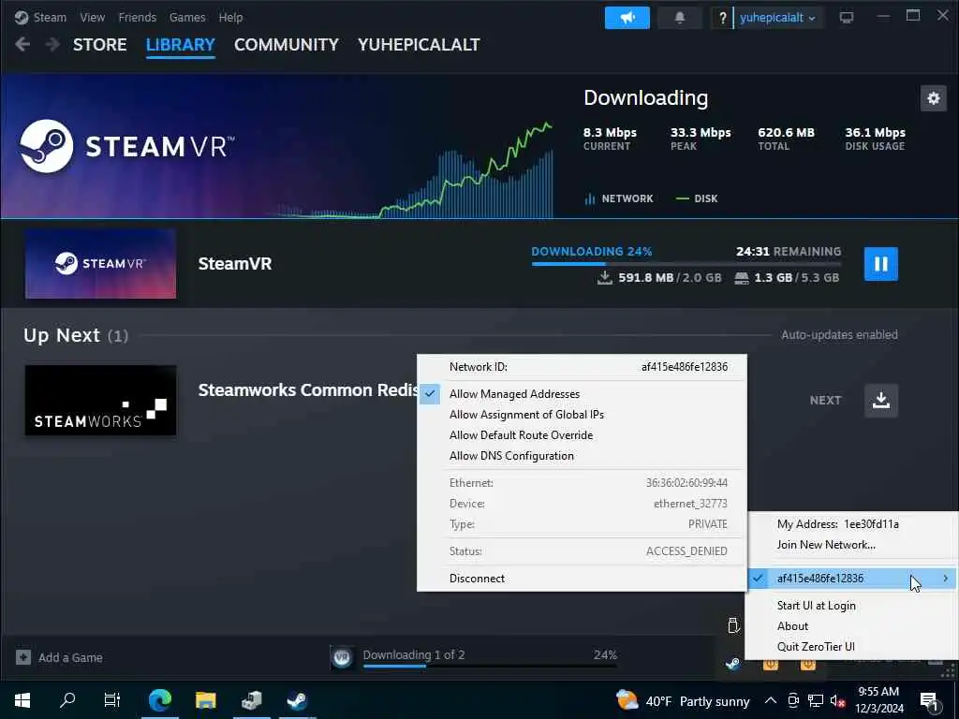Open the Help menu
The height and width of the screenshot is (719, 959).
pos(230,17)
